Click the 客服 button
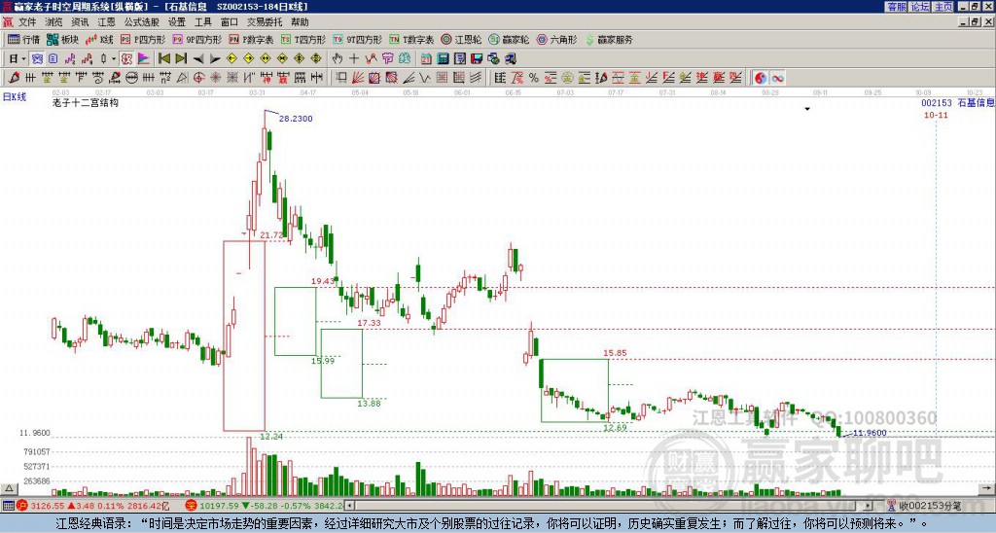 (897, 7)
